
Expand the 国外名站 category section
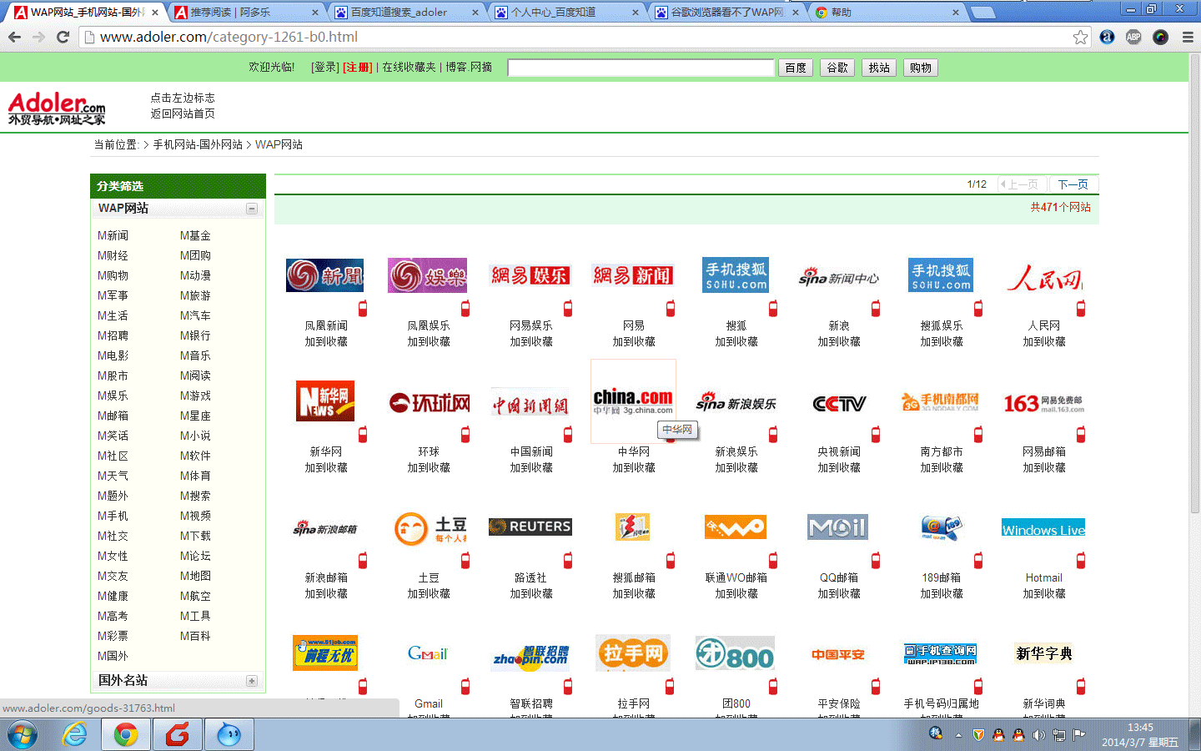252,681
